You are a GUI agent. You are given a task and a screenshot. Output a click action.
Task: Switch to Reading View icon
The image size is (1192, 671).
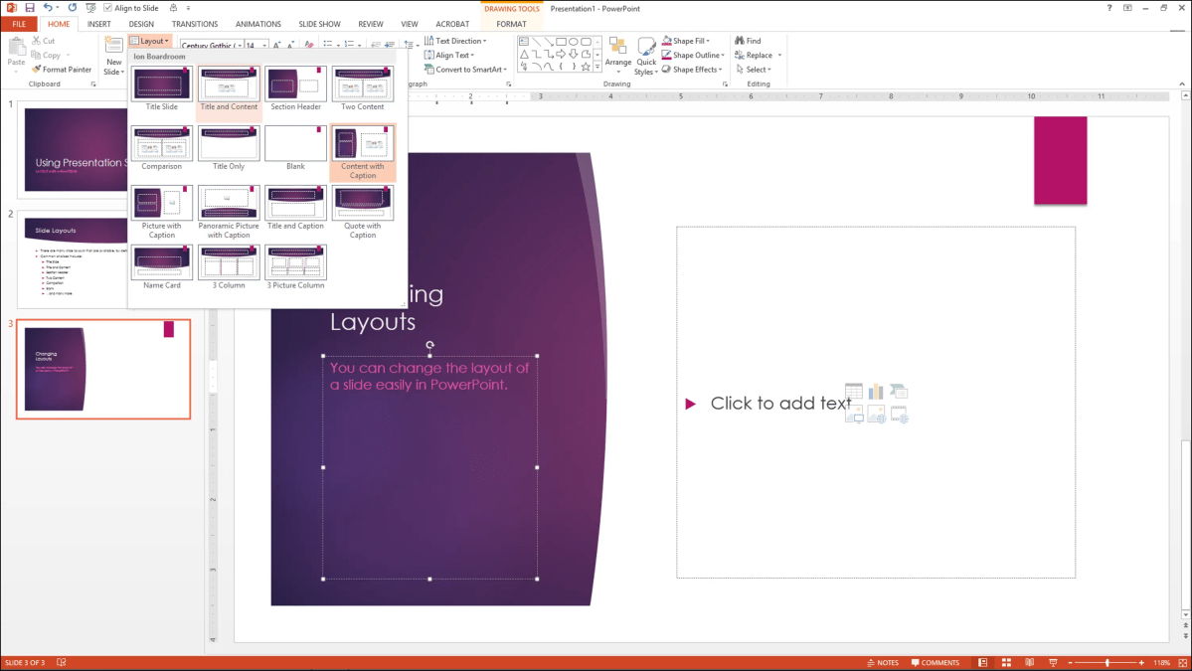pyautogui.click(x=1029, y=663)
